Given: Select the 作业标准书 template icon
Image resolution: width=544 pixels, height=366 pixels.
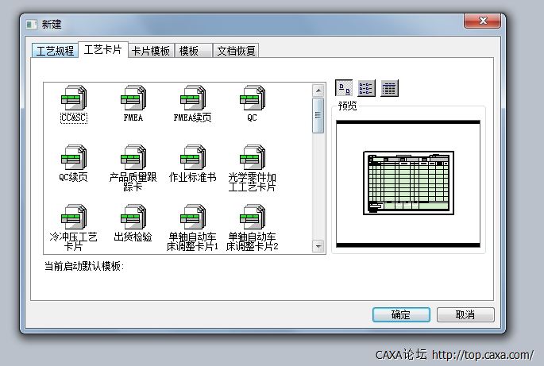Looking at the screenshot, I should click(x=193, y=157).
